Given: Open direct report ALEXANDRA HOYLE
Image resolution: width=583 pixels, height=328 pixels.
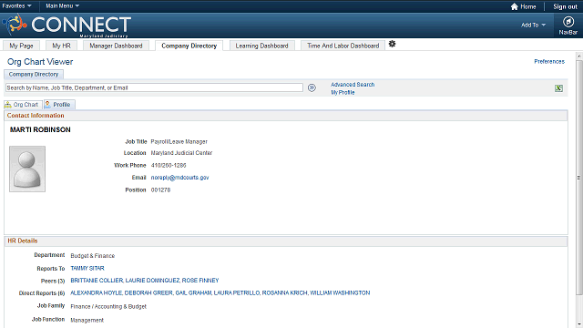Looking at the screenshot, I should [x=96, y=293].
